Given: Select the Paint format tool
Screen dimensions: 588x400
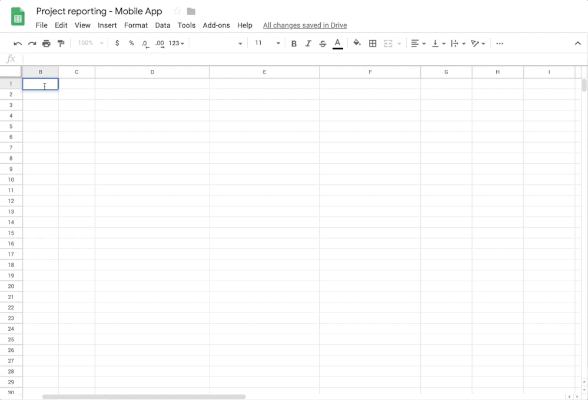Looking at the screenshot, I should 61,43.
